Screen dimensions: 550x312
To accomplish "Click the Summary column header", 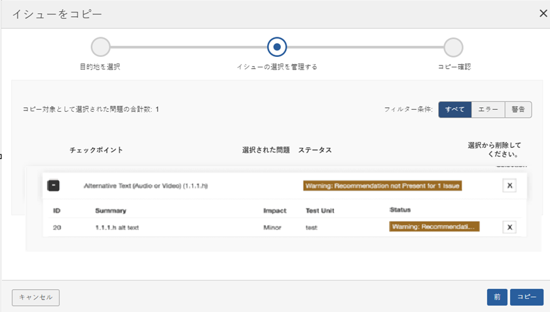I will click(111, 211).
